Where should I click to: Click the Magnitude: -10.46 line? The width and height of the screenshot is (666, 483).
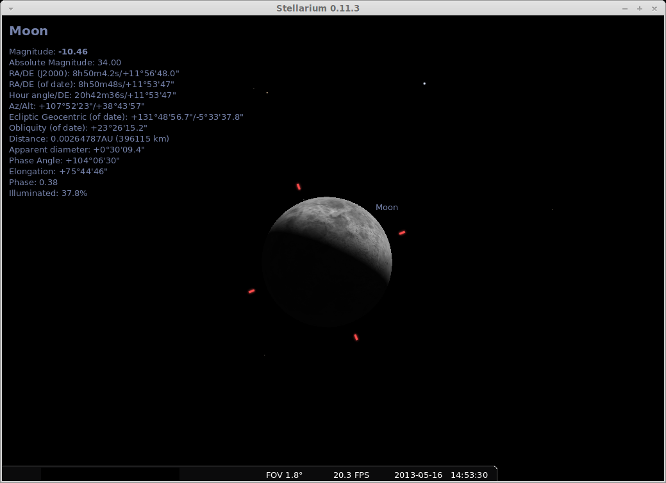(49, 51)
